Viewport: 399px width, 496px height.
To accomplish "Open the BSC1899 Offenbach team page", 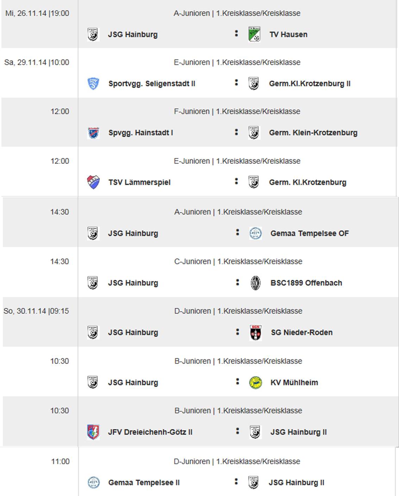I will [x=306, y=283].
